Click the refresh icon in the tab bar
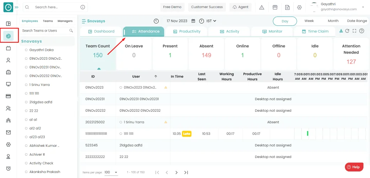This screenshot has height=178, width=370. pos(347,31)
